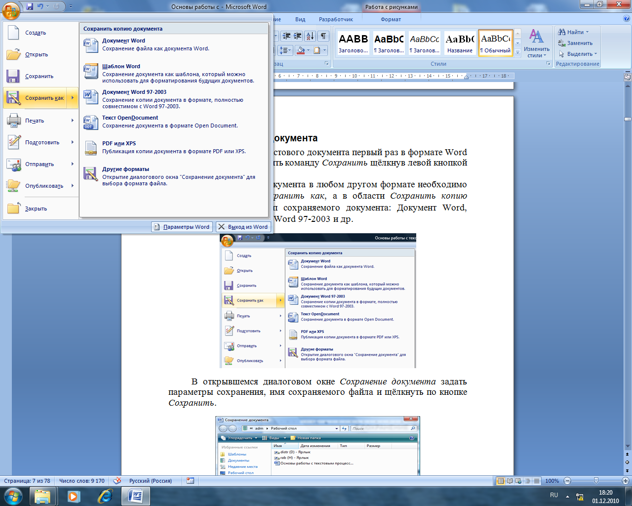Click the Русский (Россия) language indicator
The height and width of the screenshot is (506, 632).
[151, 481]
